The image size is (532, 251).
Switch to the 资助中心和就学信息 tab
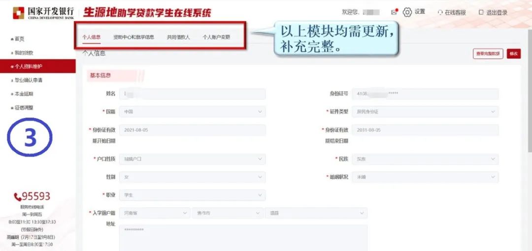(133, 37)
